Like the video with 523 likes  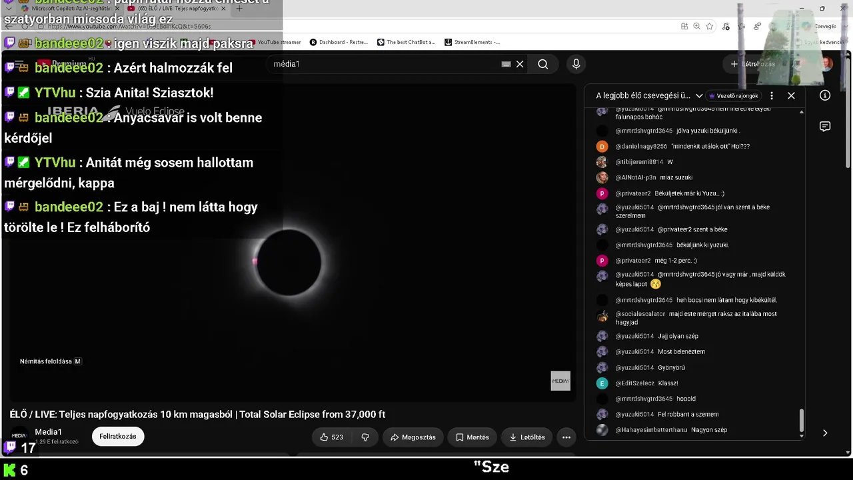[331, 437]
